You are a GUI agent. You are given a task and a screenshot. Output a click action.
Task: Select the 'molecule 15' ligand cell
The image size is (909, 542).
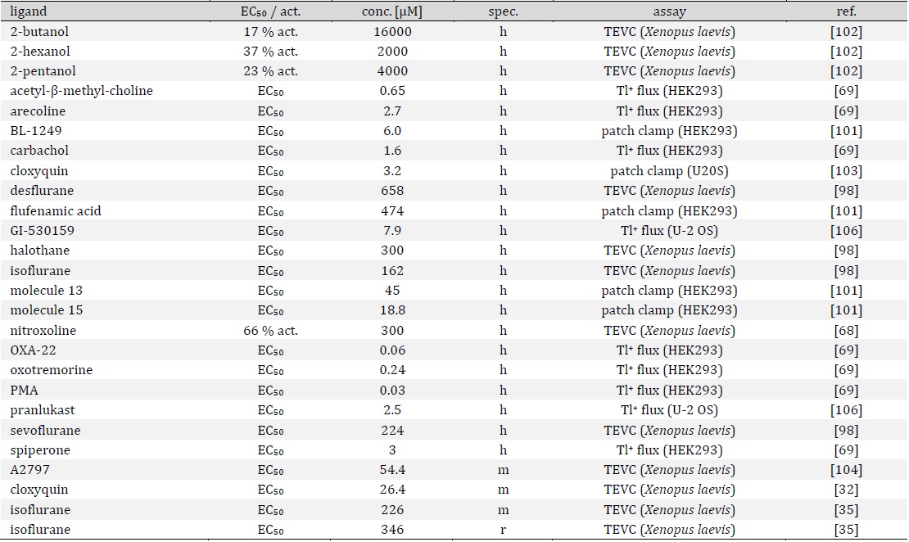[x=47, y=310]
